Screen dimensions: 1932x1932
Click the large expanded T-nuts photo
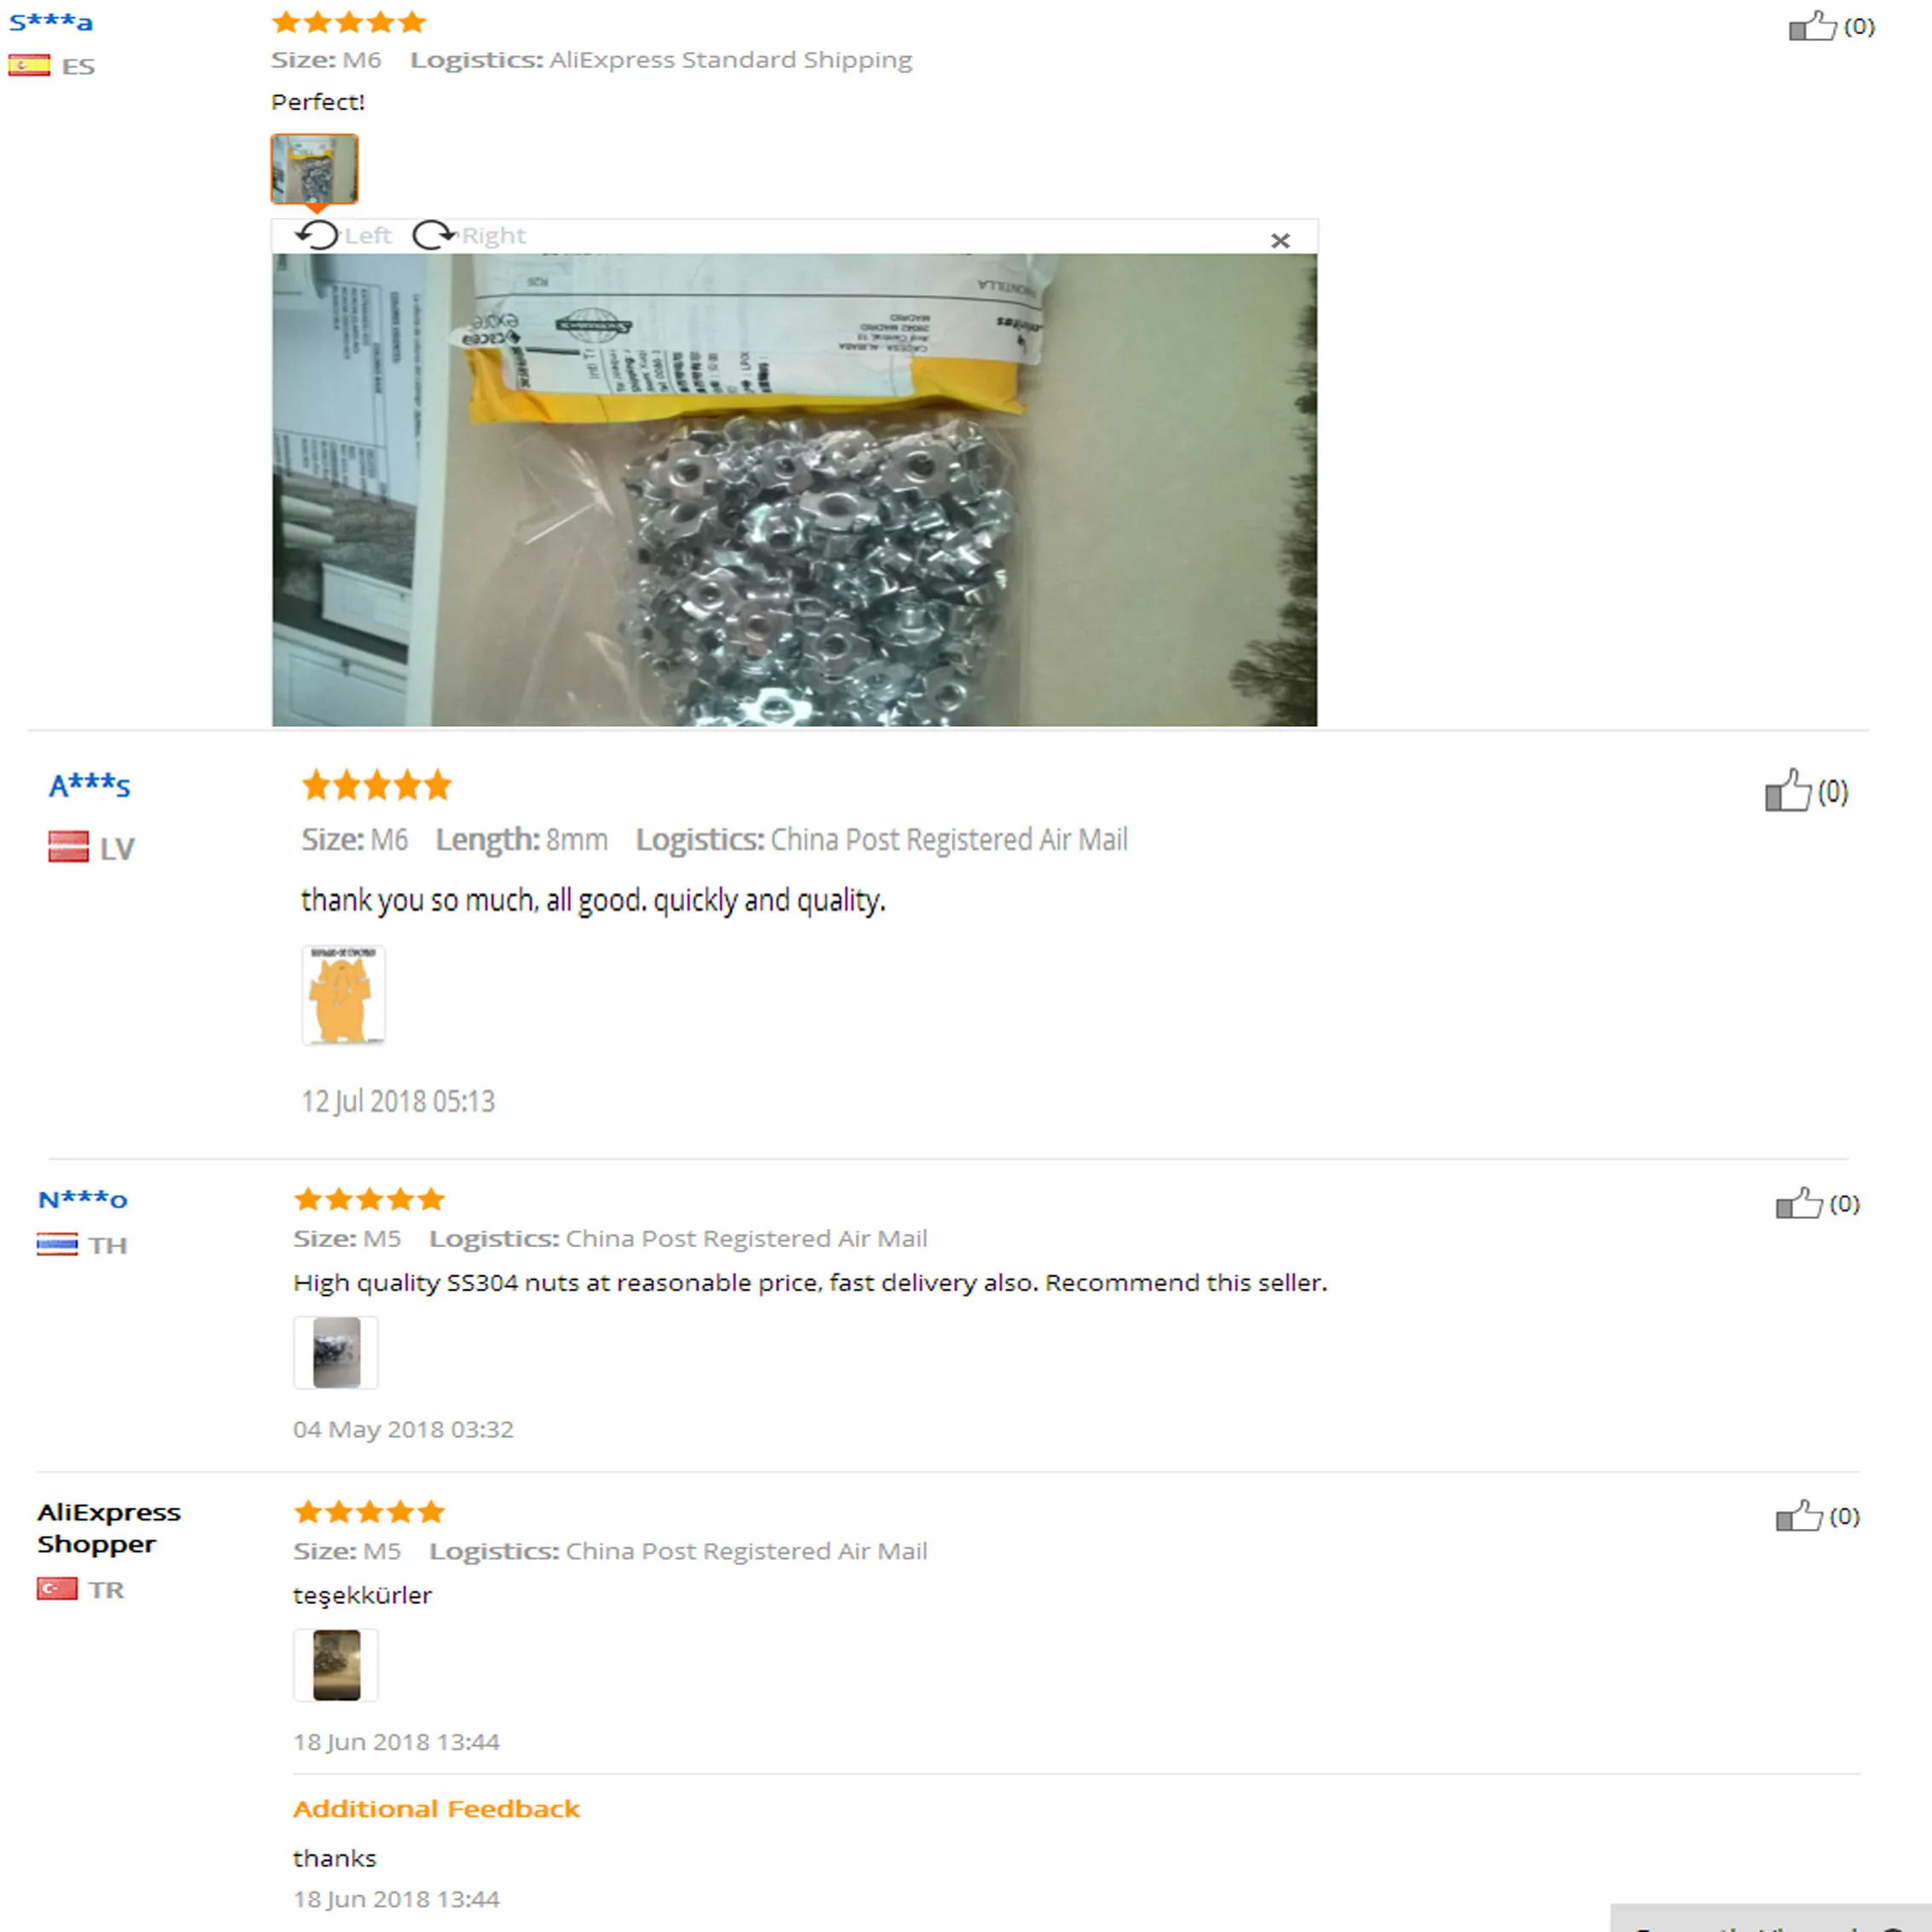point(794,490)
